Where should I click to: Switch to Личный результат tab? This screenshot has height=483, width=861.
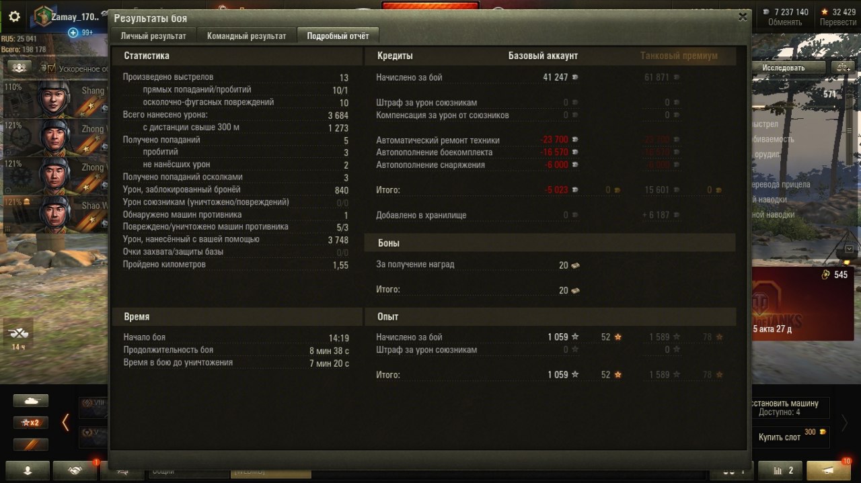[153, 36]
